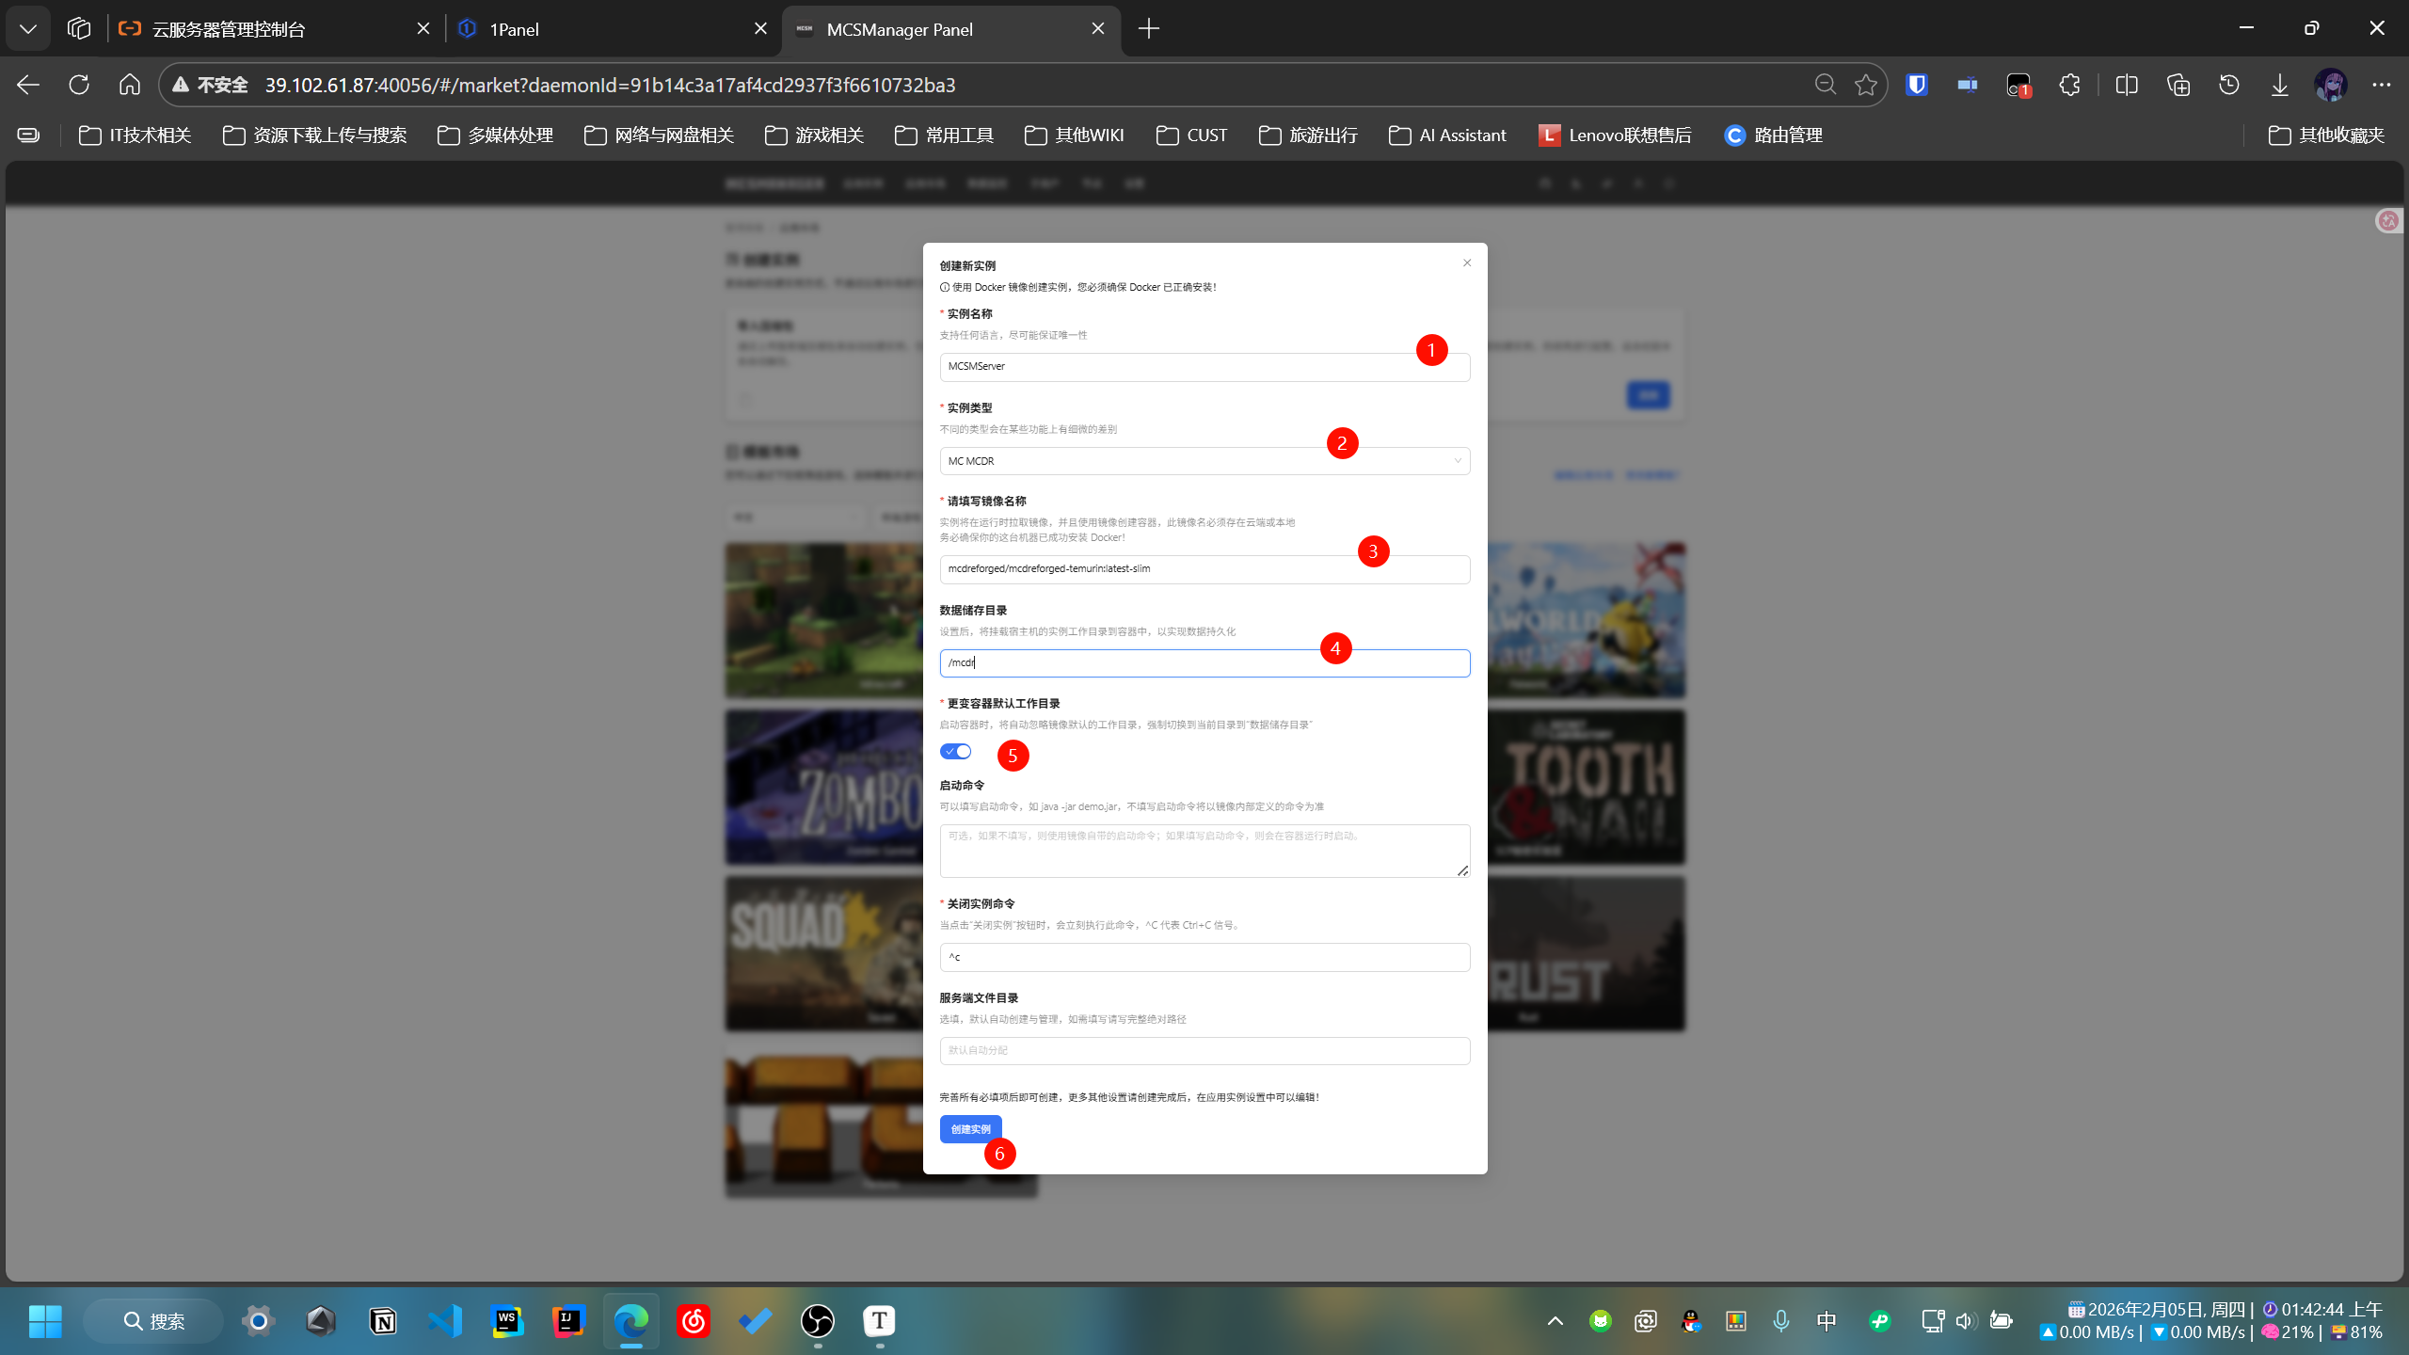2409x1355 pixels.
Task: Open the Bitwarden extension icon
Action: [x=1916, y=85]
